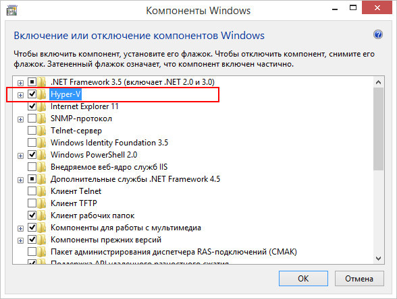397x299 pixels.
Task: Expand Компоненты для работы с мультимедиа
Action: tap(20, 228)
